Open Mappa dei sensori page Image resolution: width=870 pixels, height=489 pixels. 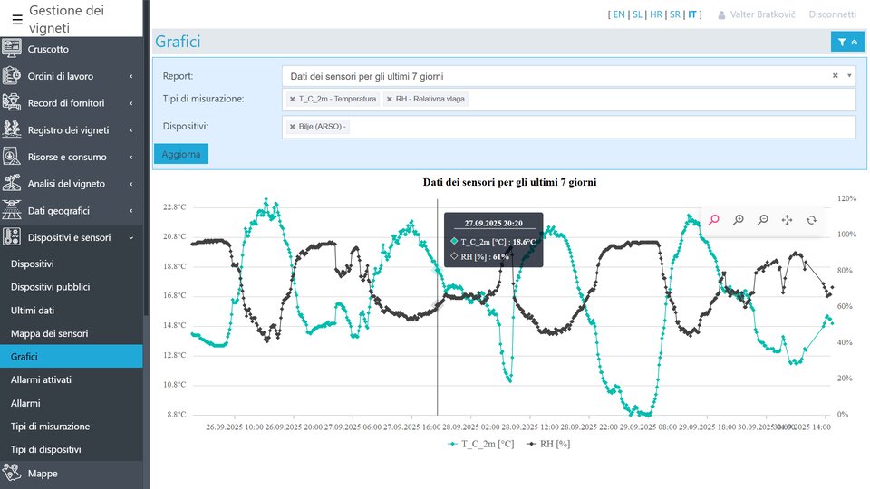49,333
